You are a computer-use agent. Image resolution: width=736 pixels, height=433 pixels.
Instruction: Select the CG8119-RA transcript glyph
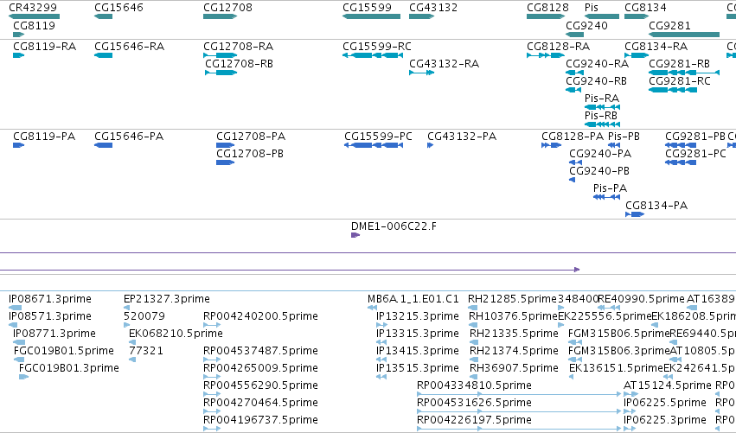(x=19, y=55)
